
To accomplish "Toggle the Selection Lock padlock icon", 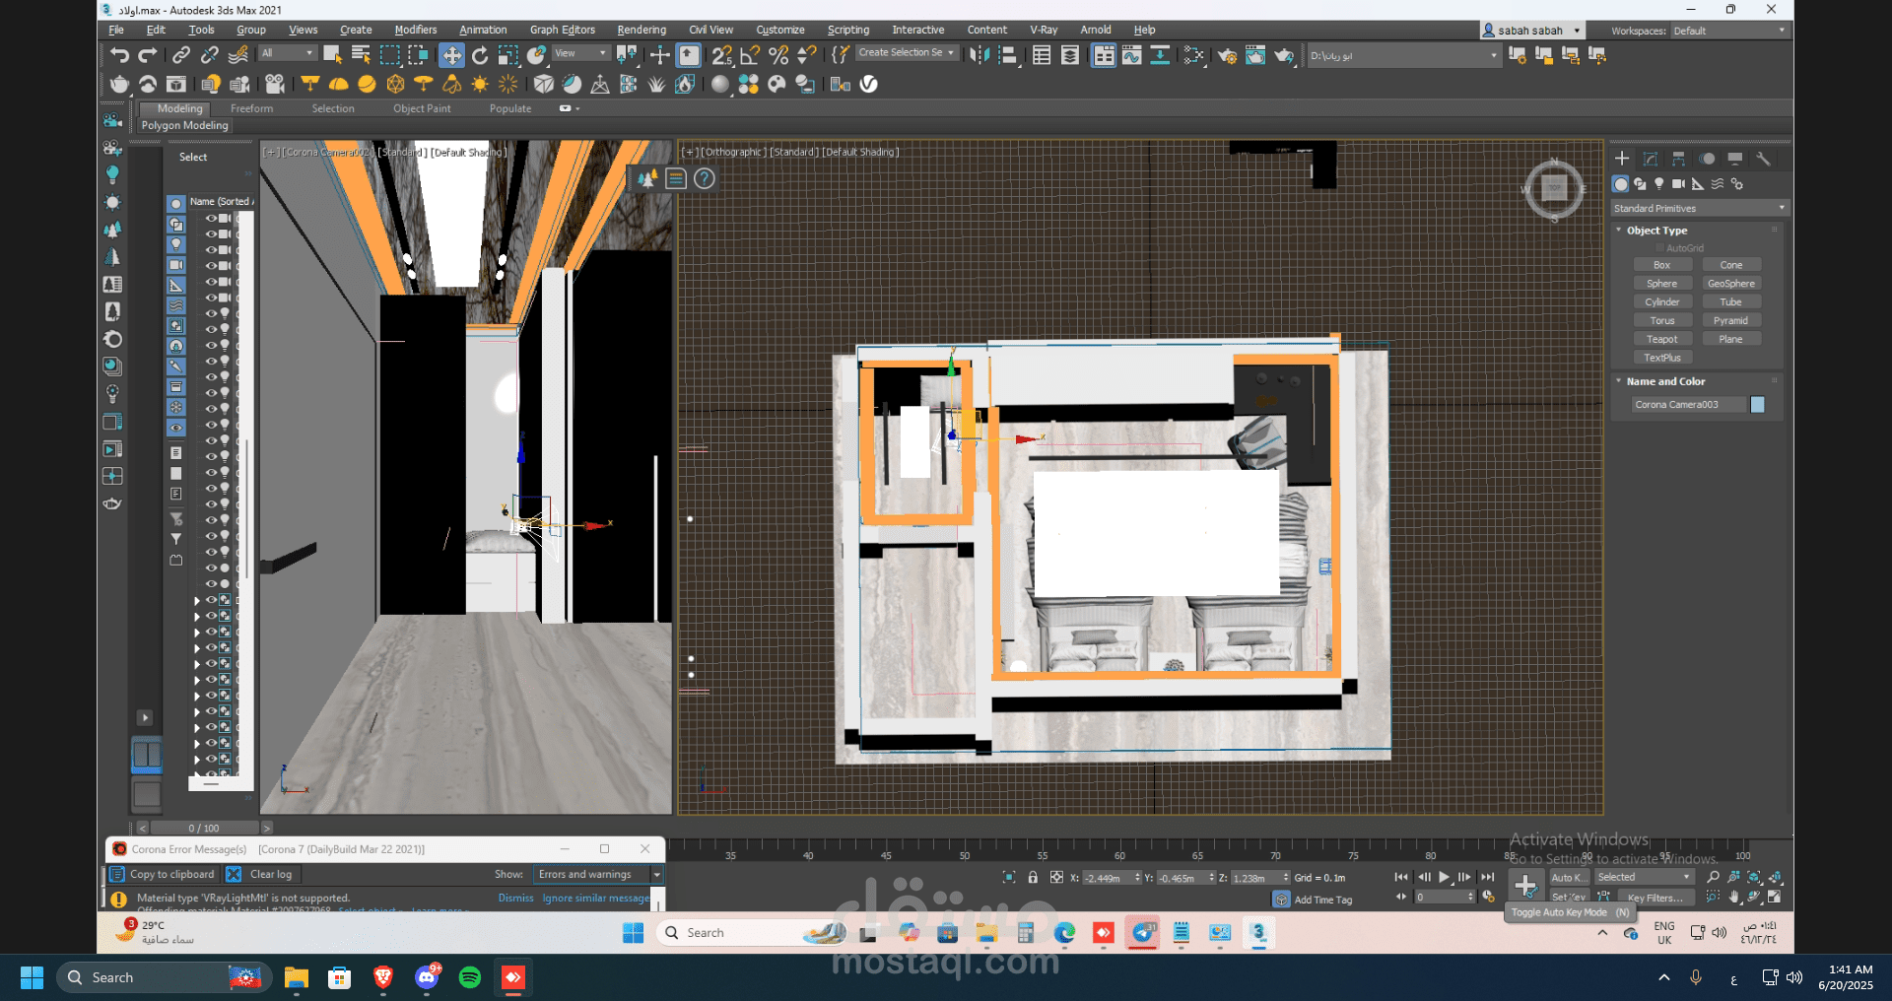I will coord(1033,877).
